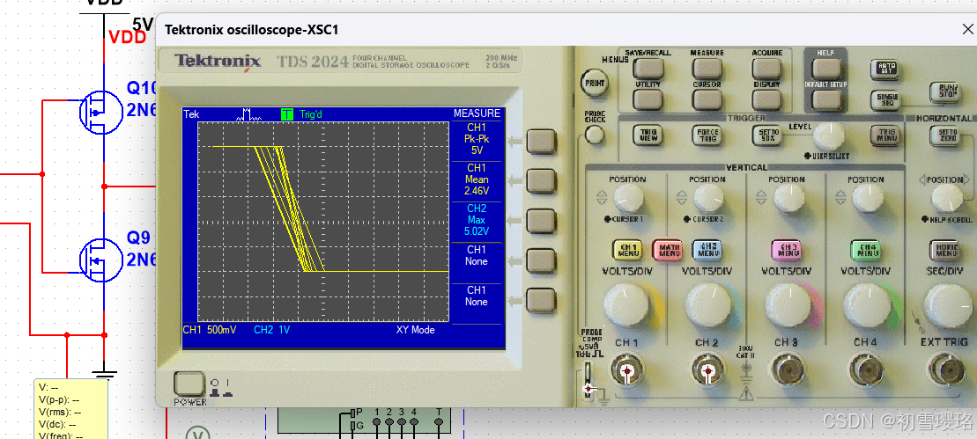Toggle the blue CH2 MENU button

tap(707, 250)
